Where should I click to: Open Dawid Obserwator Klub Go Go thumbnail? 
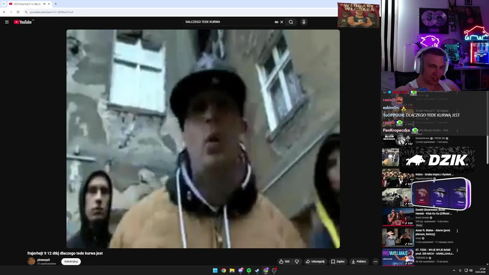398,217
